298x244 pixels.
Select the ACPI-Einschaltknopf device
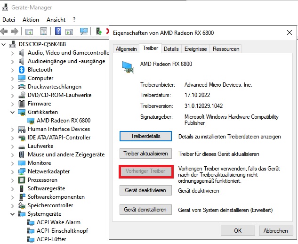(62, 231)
